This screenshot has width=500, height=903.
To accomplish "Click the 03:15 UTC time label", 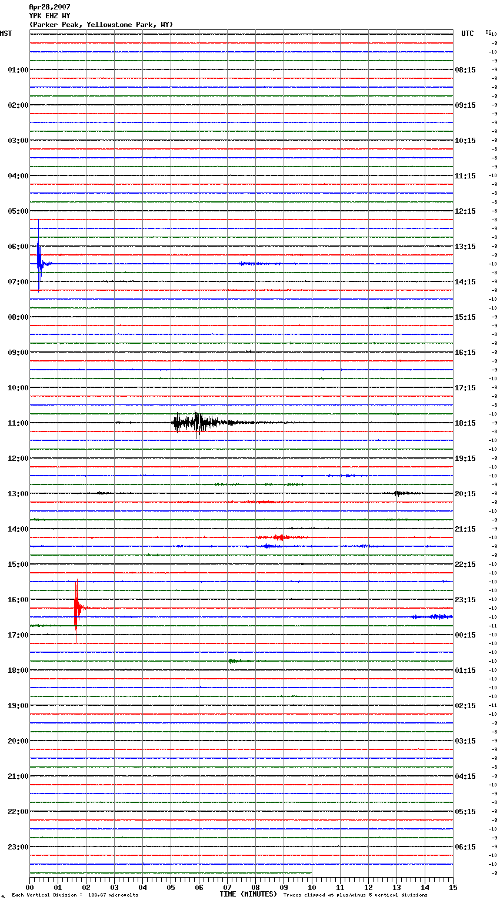I will (465, 741).
